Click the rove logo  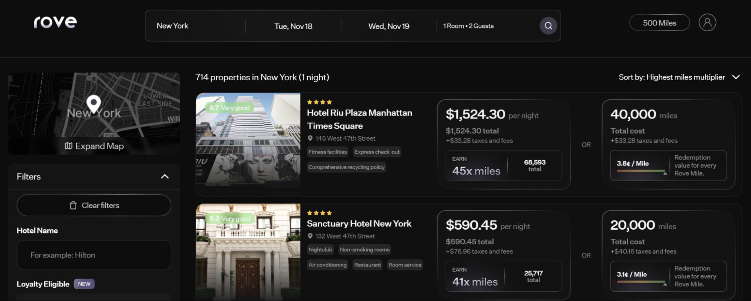point(55,22)
